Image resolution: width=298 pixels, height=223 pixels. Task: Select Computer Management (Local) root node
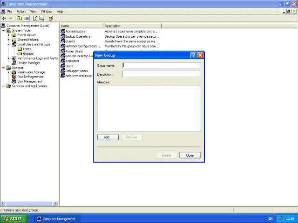click(x=28, y=26)
